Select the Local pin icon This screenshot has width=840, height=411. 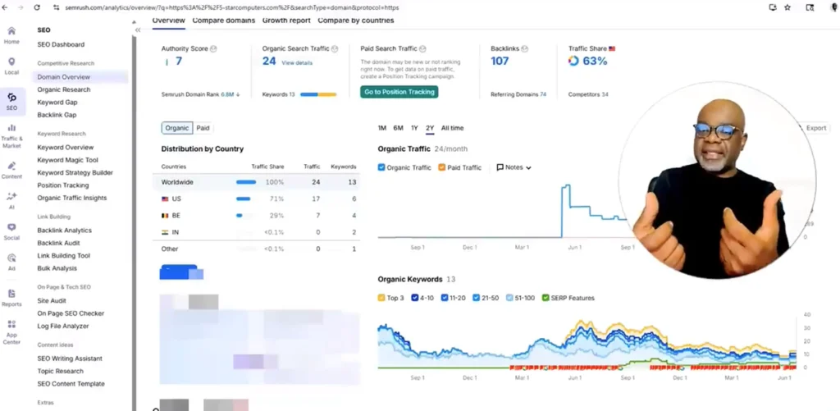click(x=11, y=64)
